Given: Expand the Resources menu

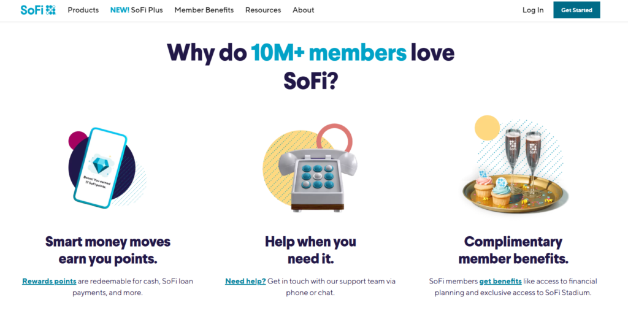Looking at the screenshot, I should 263,10.
